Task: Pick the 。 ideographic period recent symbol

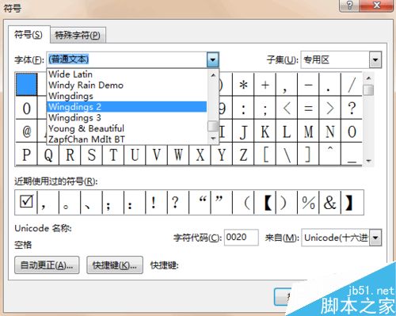Action: coord(70,202)
